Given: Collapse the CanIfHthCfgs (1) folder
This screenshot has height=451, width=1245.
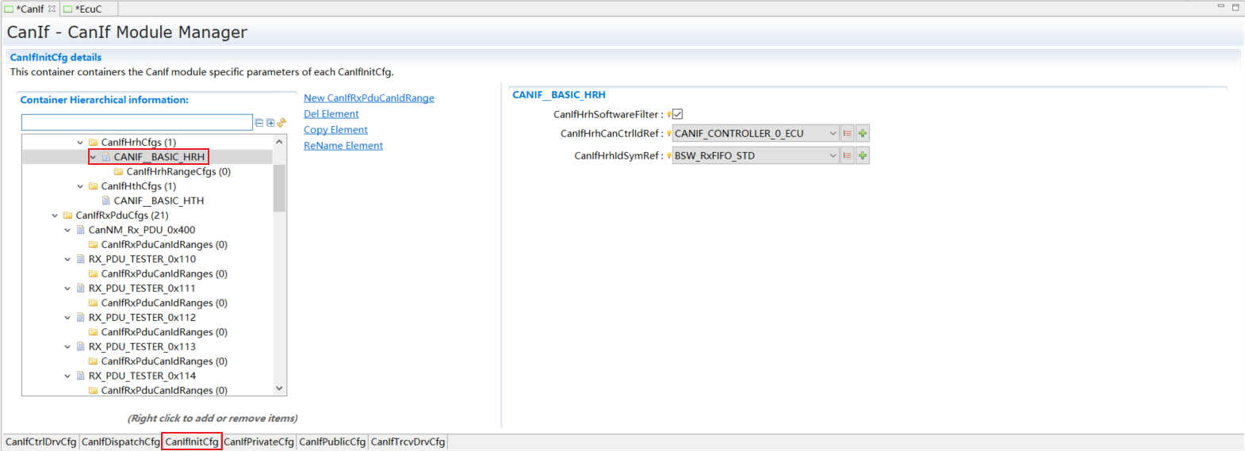Looking at the screenshot, I should click(80, 186).
